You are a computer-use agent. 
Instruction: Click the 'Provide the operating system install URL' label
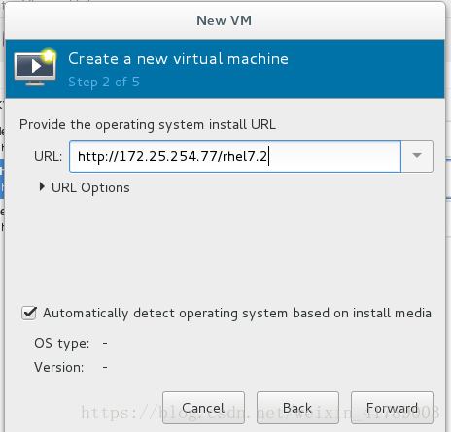tap(148, 125)
